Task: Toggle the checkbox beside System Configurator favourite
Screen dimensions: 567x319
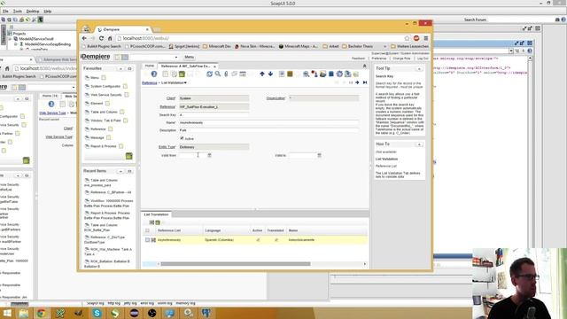Action: [125, 86]
